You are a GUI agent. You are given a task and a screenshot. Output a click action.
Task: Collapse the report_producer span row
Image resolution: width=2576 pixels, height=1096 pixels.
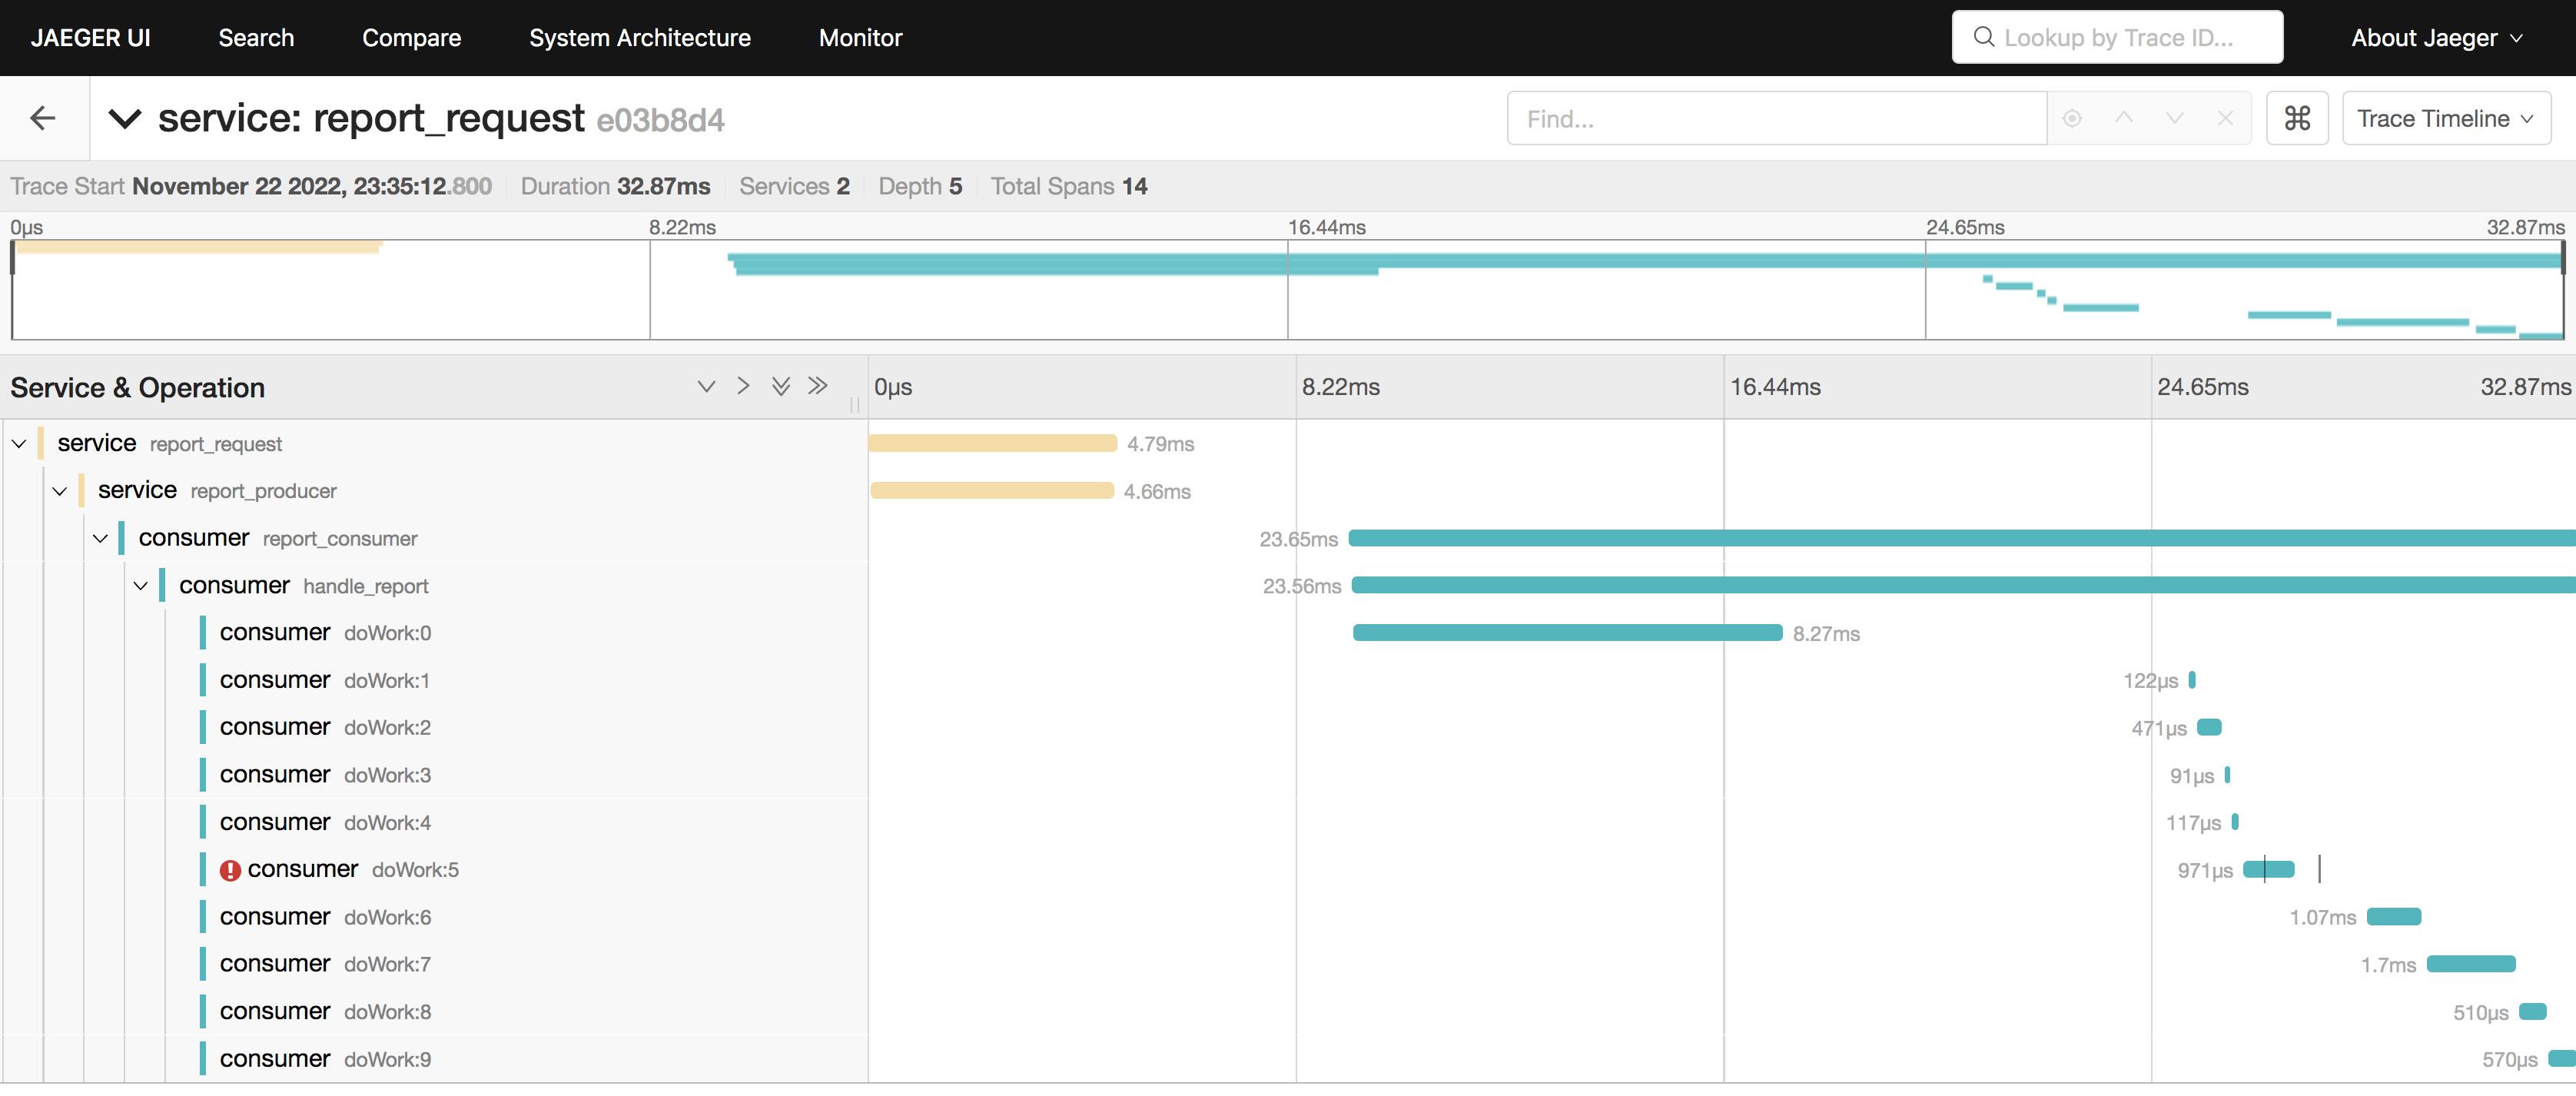60,491
